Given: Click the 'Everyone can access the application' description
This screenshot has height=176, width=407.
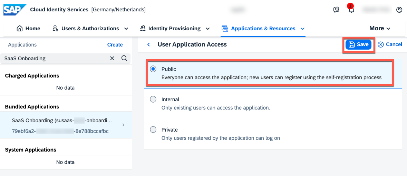Looking at the screenshot, I should coord(272,77).
